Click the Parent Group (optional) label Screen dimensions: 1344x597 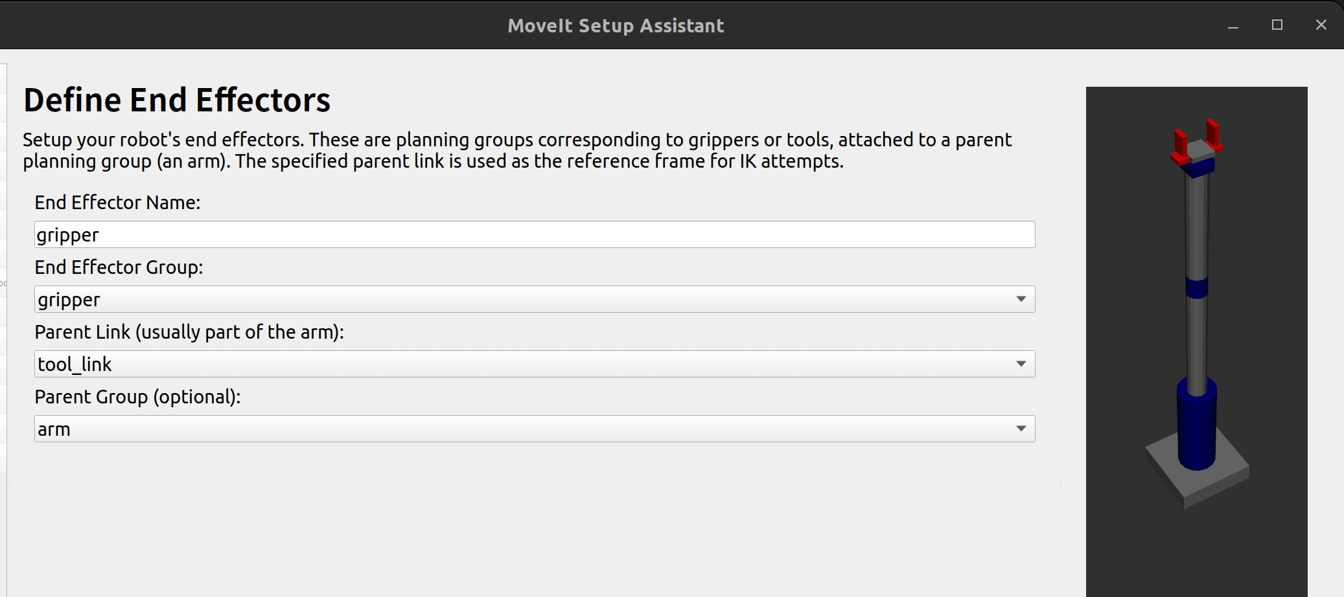click(137, 397)
